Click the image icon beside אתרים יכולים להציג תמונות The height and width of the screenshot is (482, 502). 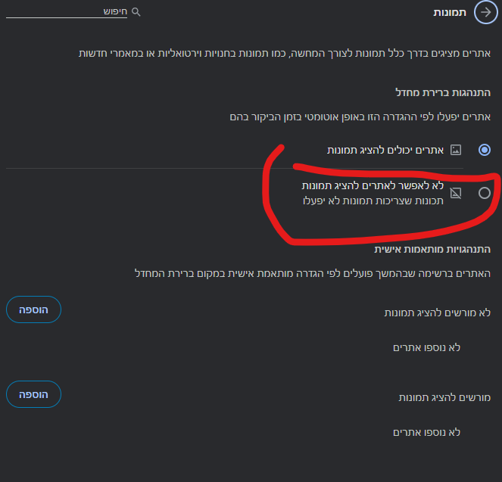(x=456, y=150)
